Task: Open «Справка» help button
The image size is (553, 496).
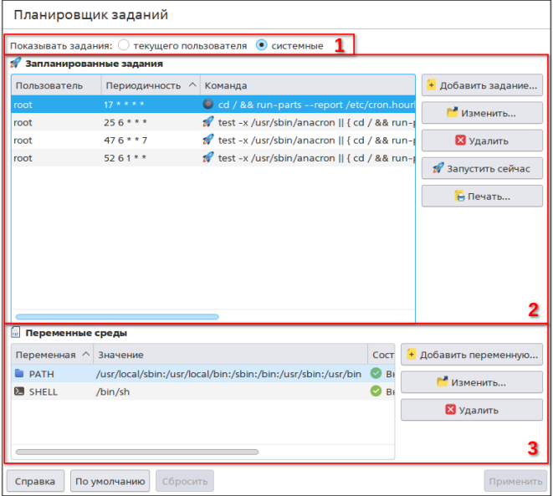Action: pos(35,481)
